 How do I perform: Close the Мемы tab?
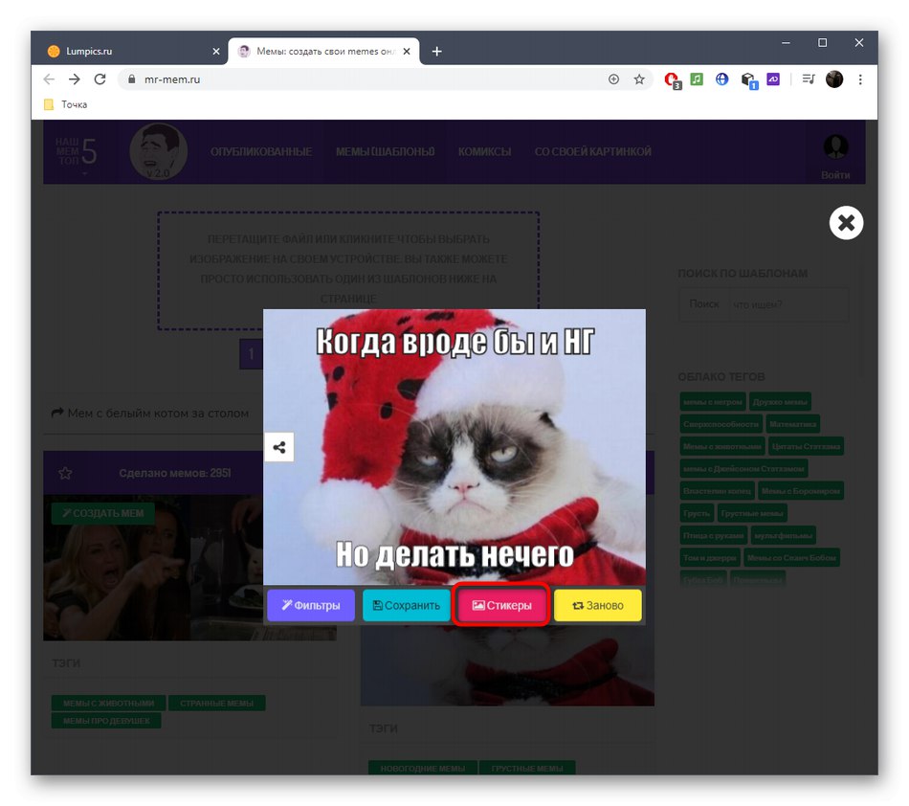click(407, 52)
